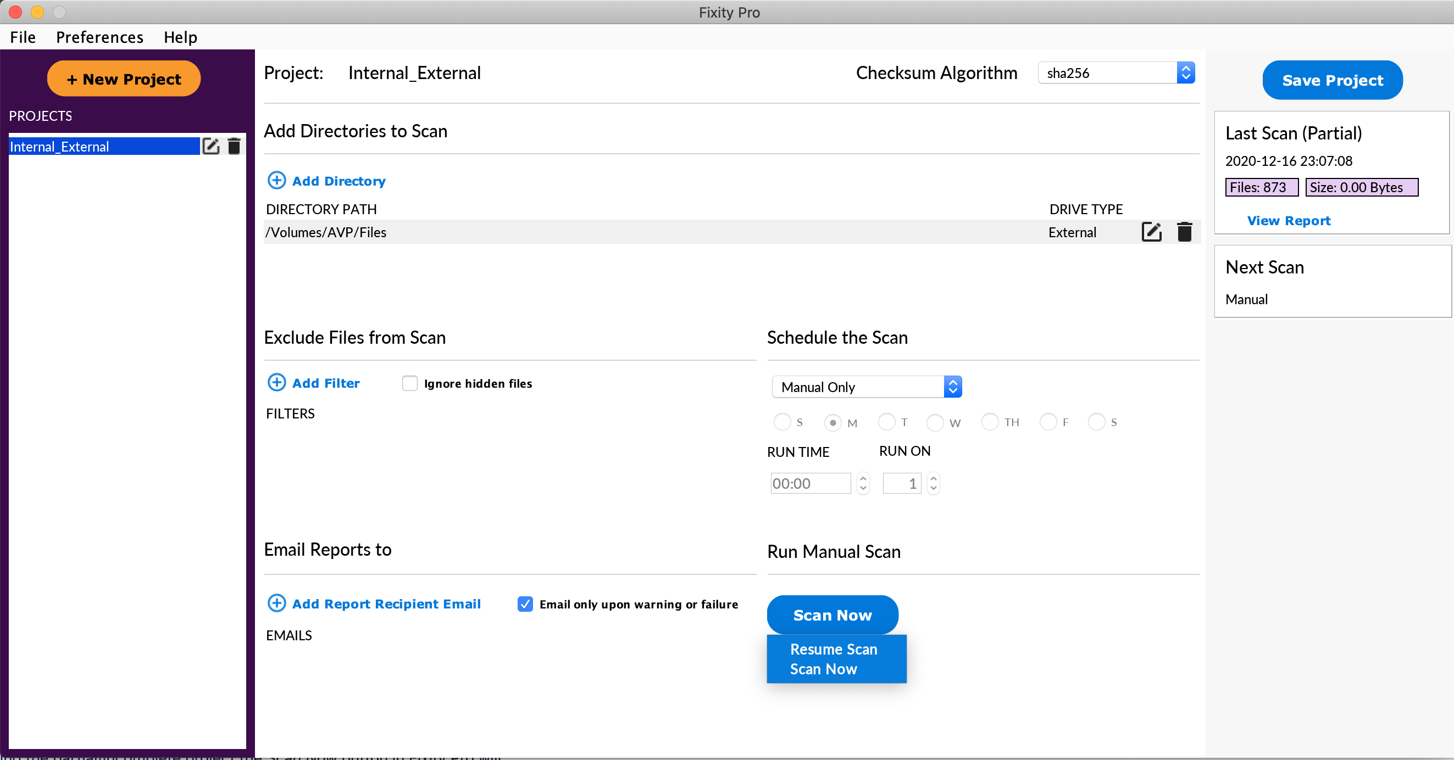The width and height of the screenshot is (1454, 760).
Task: Choose Resume Scan from the popup menu
Action: [x=834, y=650]
